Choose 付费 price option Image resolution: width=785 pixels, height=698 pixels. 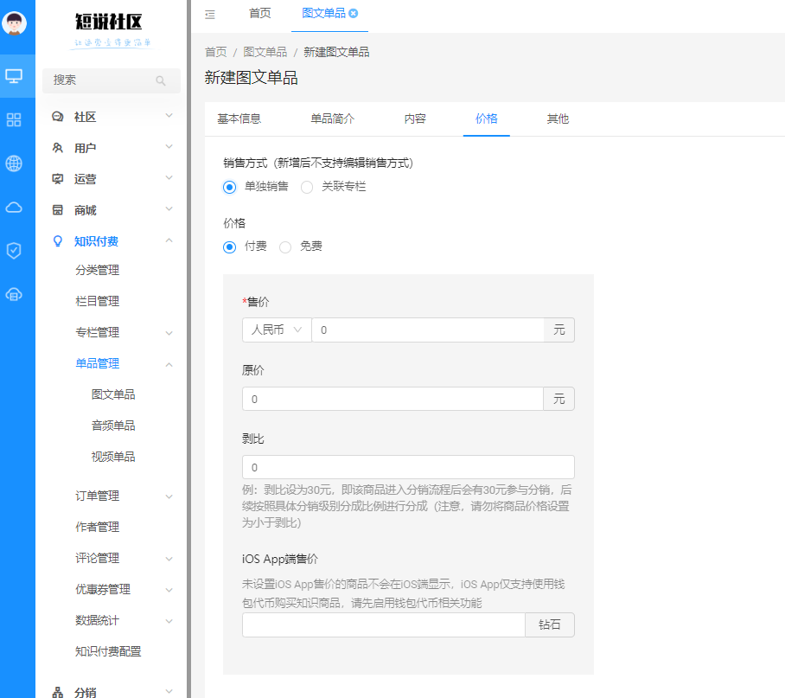230,247
